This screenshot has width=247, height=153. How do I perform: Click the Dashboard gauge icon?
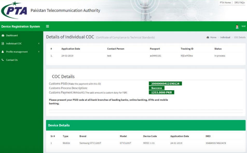tap(3, 36)
